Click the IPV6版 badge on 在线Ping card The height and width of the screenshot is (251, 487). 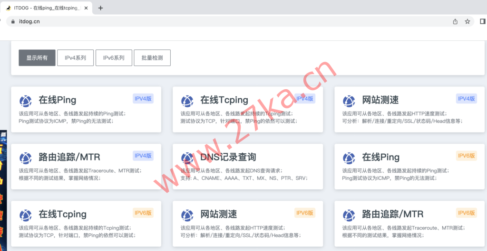pos(467,156)
